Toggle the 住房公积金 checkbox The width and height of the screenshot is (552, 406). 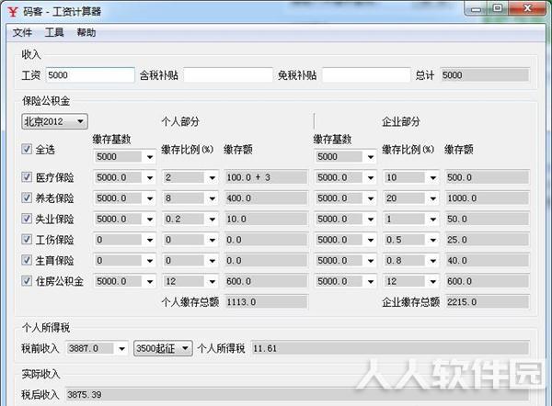(27, 281)
